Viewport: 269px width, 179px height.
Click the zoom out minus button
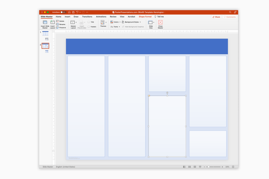pos(204,167)
